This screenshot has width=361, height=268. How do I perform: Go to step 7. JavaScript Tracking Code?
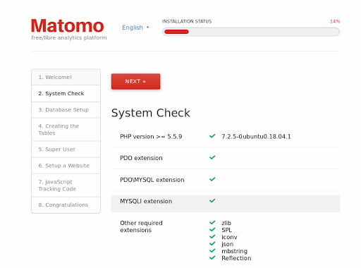pyautogui.click(x=66, y=185)
